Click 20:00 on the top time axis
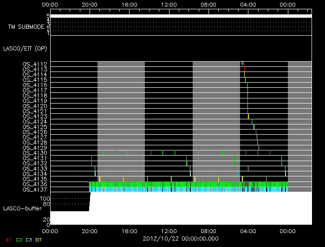 click(90, 4)
